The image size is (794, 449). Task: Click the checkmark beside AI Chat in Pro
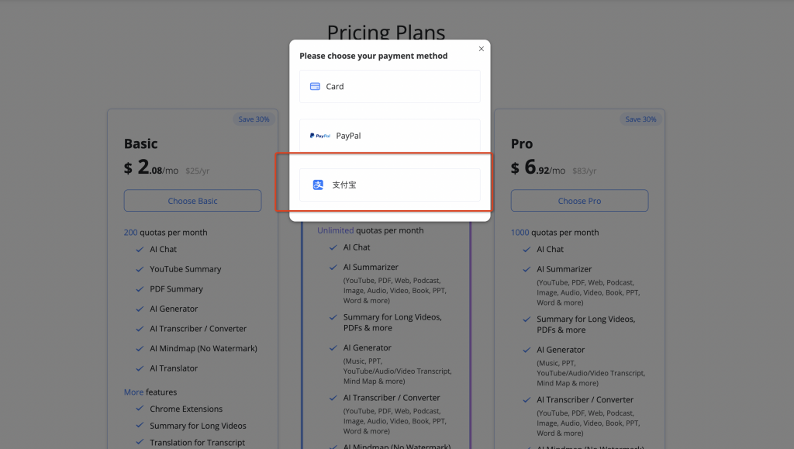point(526,250)
